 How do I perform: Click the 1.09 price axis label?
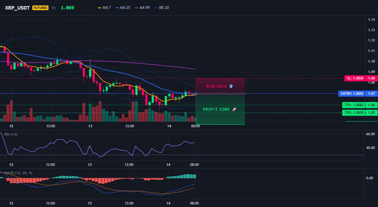tap(372, 72)
